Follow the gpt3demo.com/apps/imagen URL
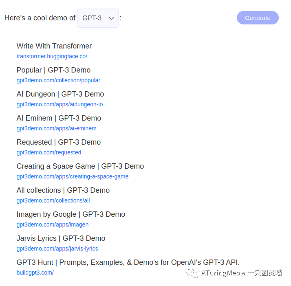Viewport: 291px width, 286px height. (x=53, y=224)
